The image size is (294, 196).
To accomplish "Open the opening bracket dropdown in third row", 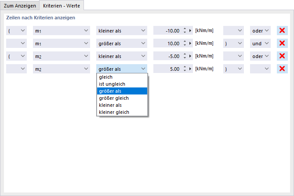I will click(x=17, y=56).
